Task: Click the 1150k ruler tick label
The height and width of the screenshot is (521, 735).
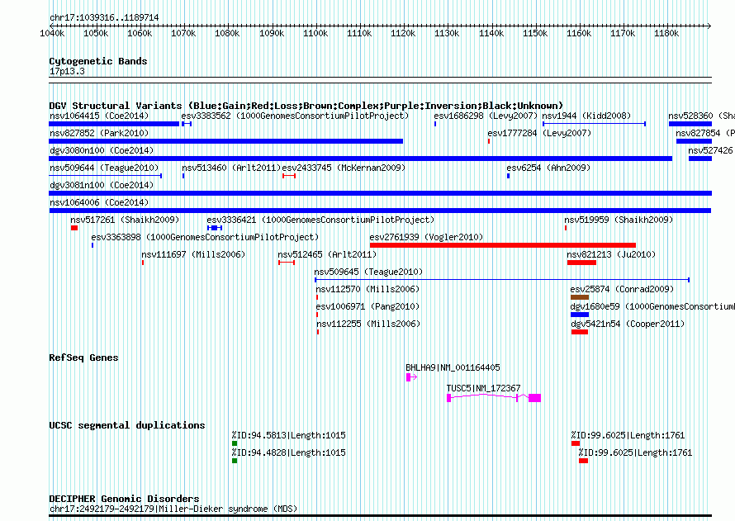Action: click(x=535, y=33)
